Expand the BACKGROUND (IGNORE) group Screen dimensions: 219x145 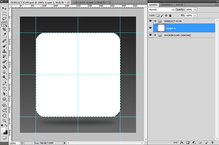155,35
